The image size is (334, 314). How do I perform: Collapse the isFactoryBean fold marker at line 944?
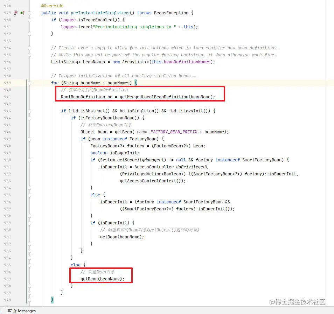[x=30, y=118]
